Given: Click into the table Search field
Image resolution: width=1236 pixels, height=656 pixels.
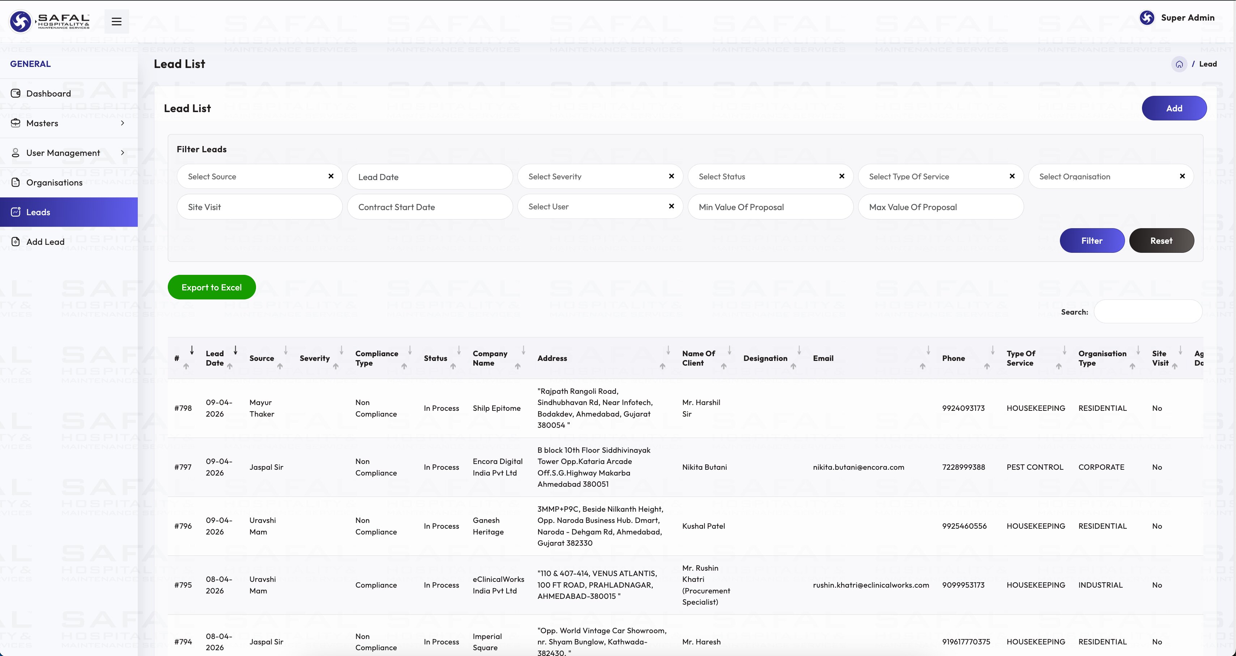Looking at the screenshot, I should [1147, 312].
